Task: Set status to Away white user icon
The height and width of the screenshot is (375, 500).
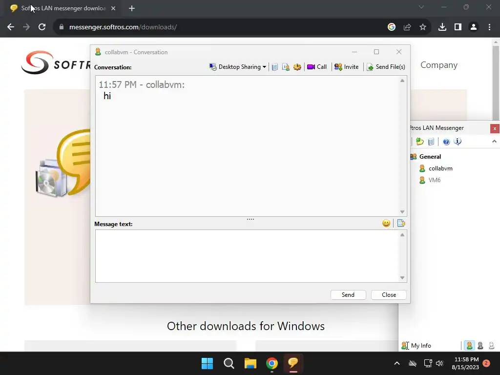Action: [491, 345]
